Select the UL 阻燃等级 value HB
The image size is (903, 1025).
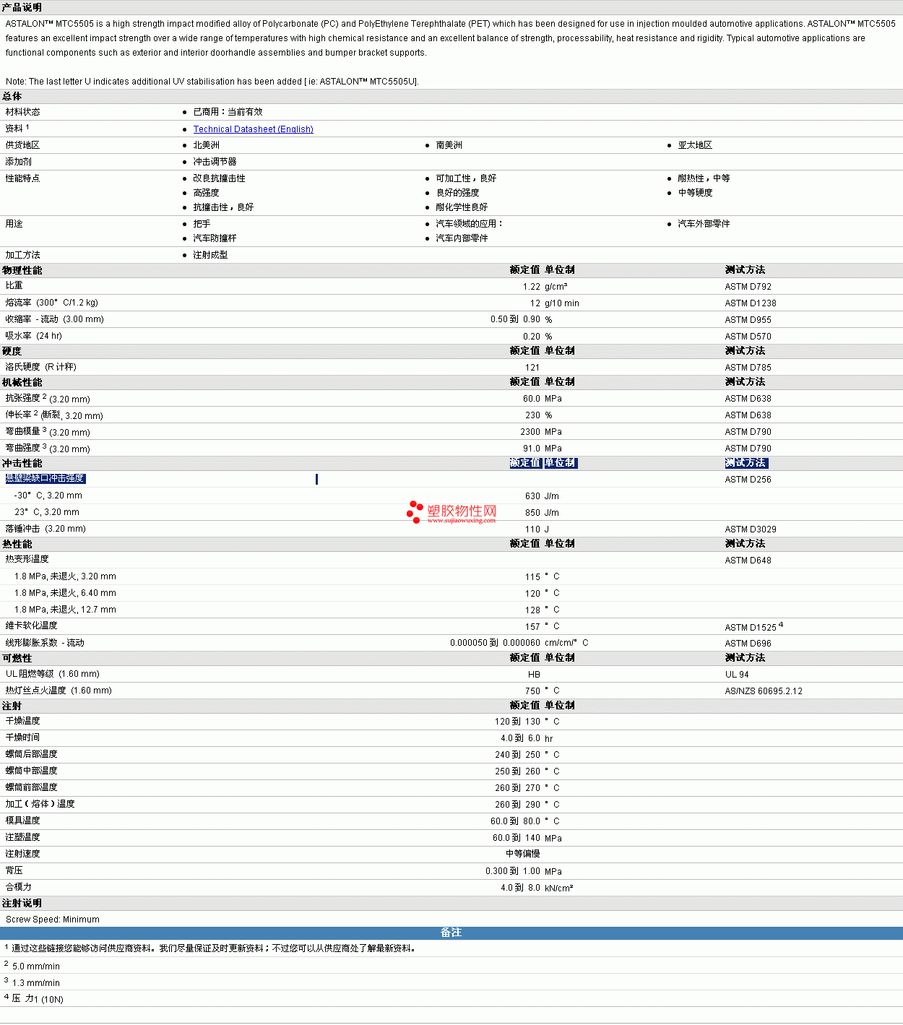(534, 675)
